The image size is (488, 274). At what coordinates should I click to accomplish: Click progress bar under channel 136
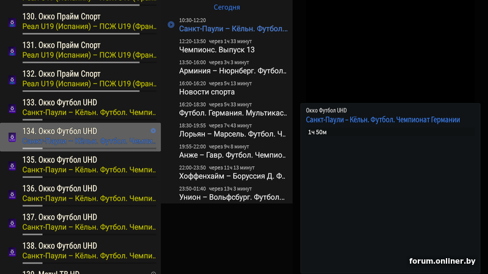pyautogui.click(x=89, y=206)
